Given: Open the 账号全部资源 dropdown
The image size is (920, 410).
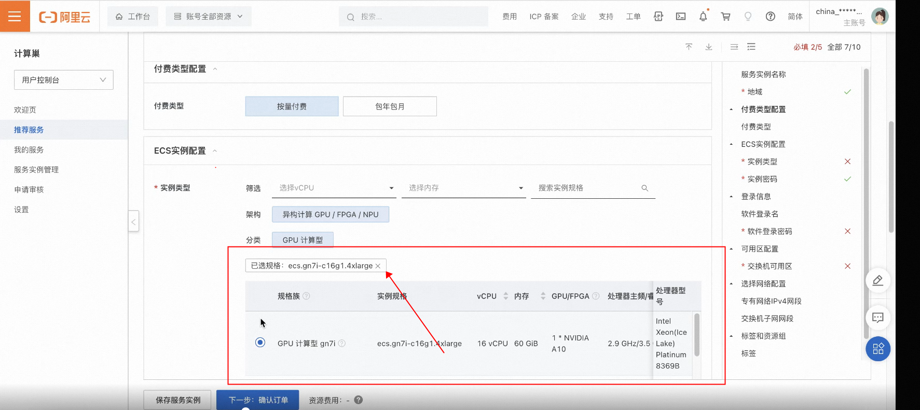Looking at the screenshot, I should click(x=209, y=17).
